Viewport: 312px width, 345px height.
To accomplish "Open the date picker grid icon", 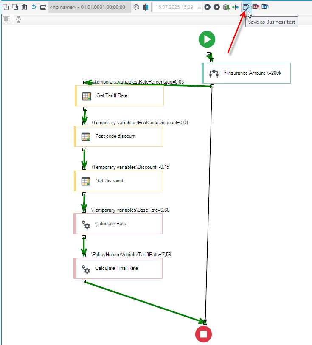I will 200,7.
